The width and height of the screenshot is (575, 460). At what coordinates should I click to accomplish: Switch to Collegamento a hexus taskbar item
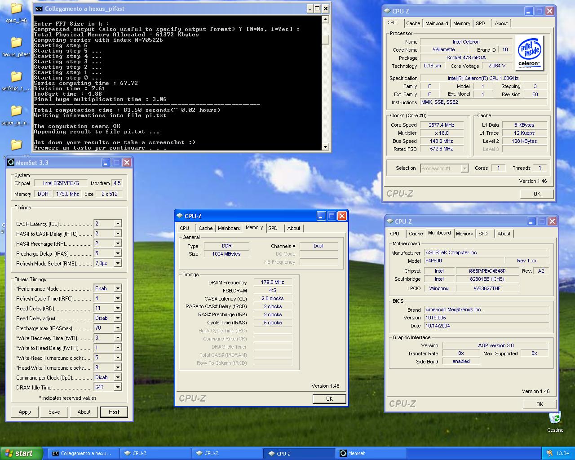[x=84, y=453]
